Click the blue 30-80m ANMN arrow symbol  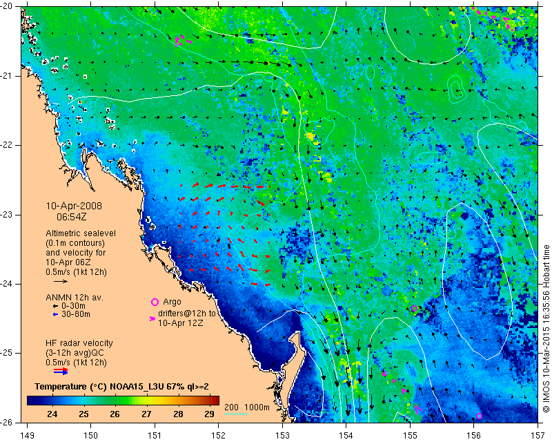pyautogui.click(x=55, y=314)
